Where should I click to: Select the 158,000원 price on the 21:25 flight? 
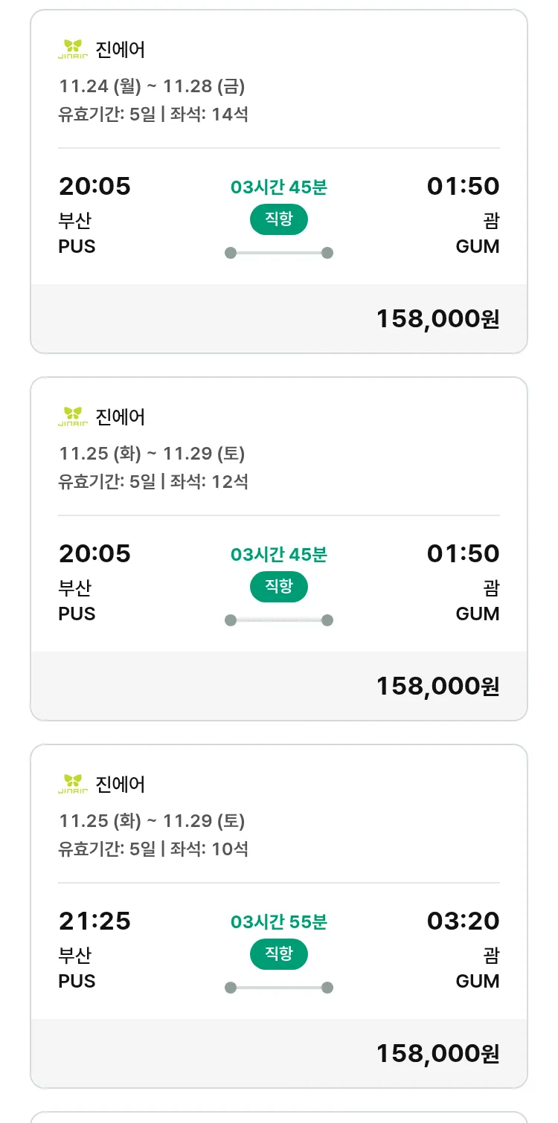pos(437,1053)
